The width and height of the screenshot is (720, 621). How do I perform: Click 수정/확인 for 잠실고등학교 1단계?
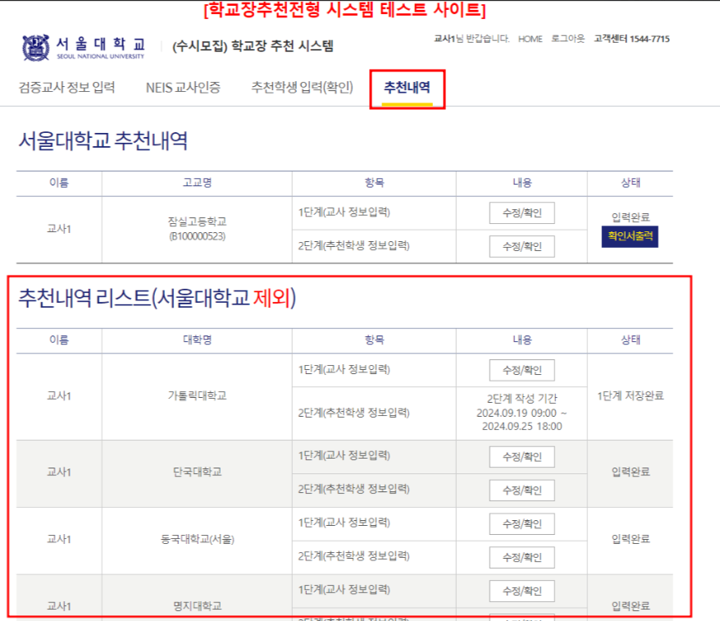522,213
